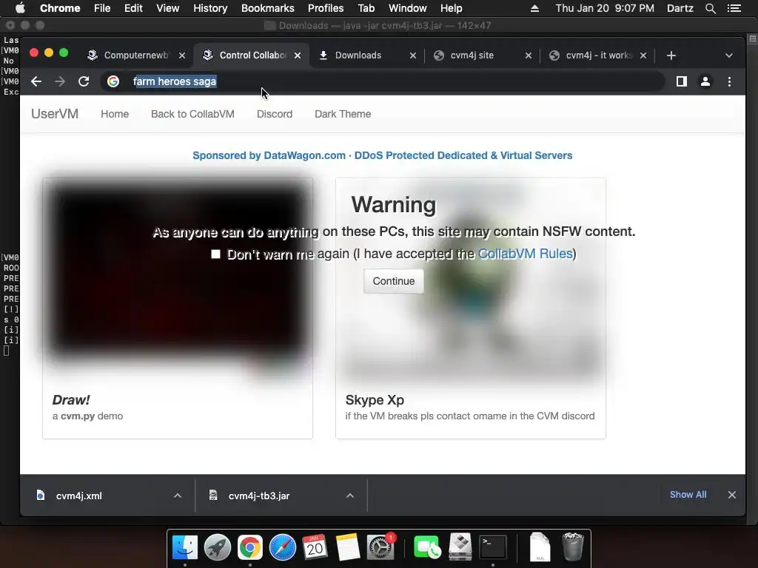Click Show All downloads

coord(688,495)
